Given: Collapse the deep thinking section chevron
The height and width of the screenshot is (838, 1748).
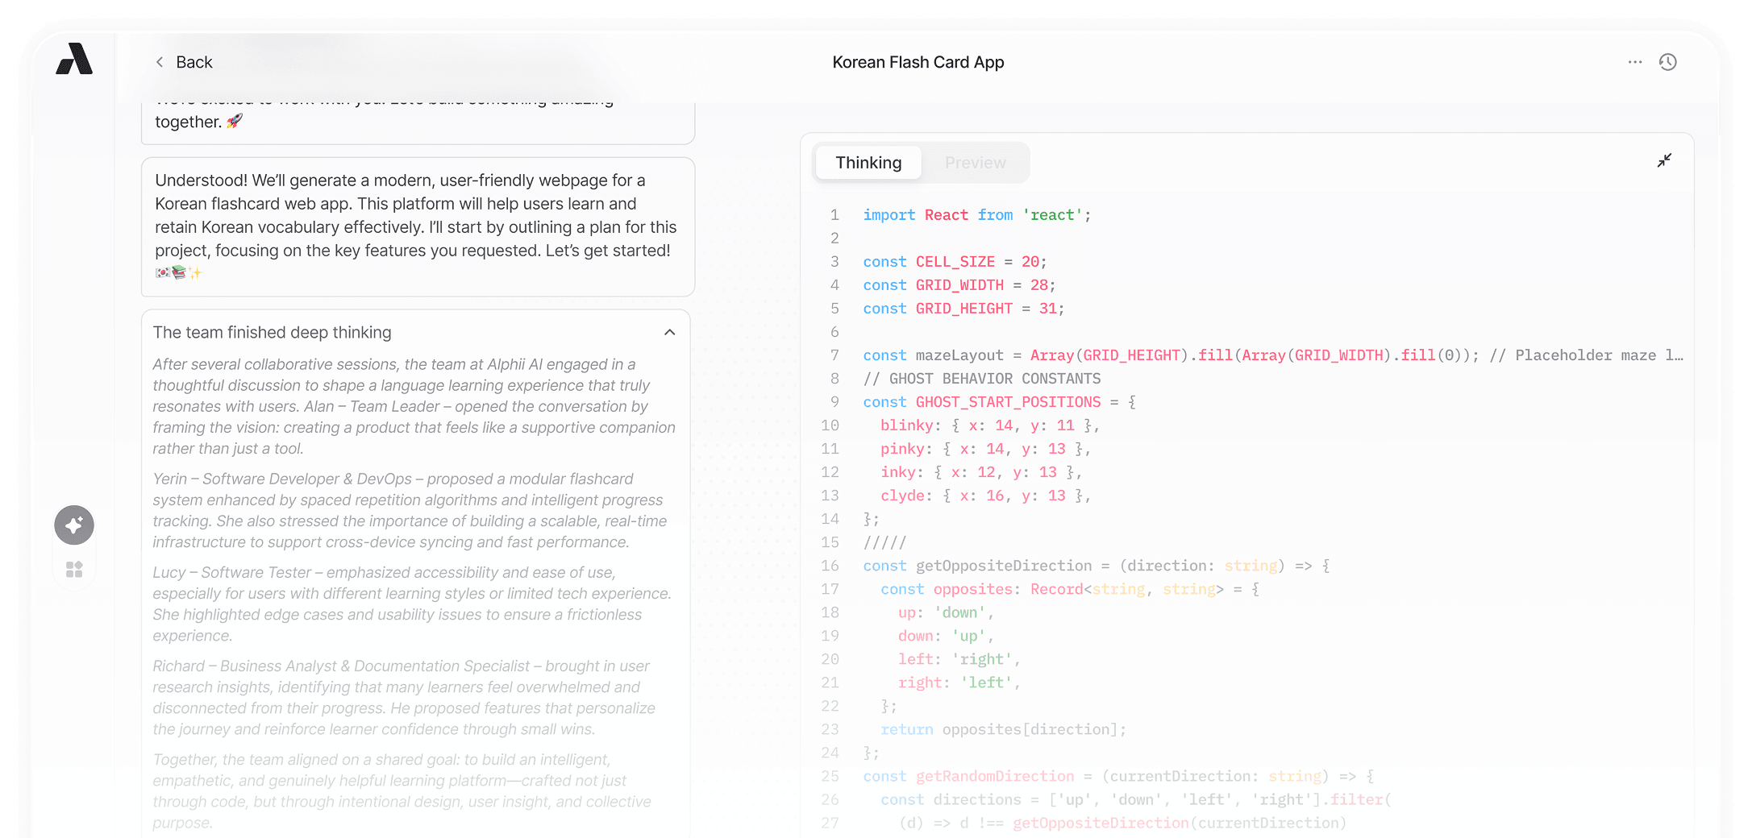Looking at the screenshot, I should [x=669, y=333].
